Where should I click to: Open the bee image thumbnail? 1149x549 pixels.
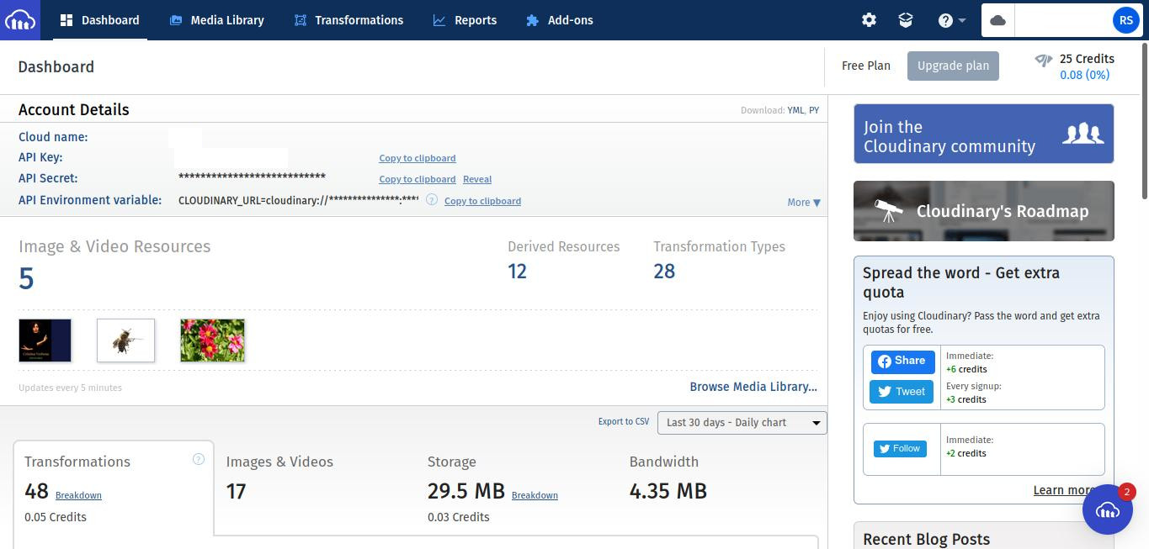pos(125,340)
